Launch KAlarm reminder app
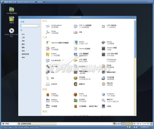Screen dimensions: 154x129 point(53,55)
